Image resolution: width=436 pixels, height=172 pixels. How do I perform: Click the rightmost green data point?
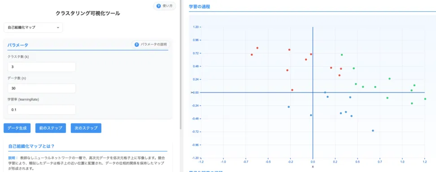425,99
